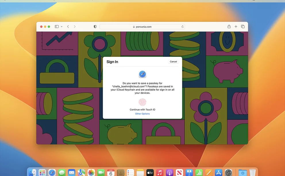This screenshot has width=285, height=176.
Task: Open the Share button in Safari toolbar
Action: (229, 27)
